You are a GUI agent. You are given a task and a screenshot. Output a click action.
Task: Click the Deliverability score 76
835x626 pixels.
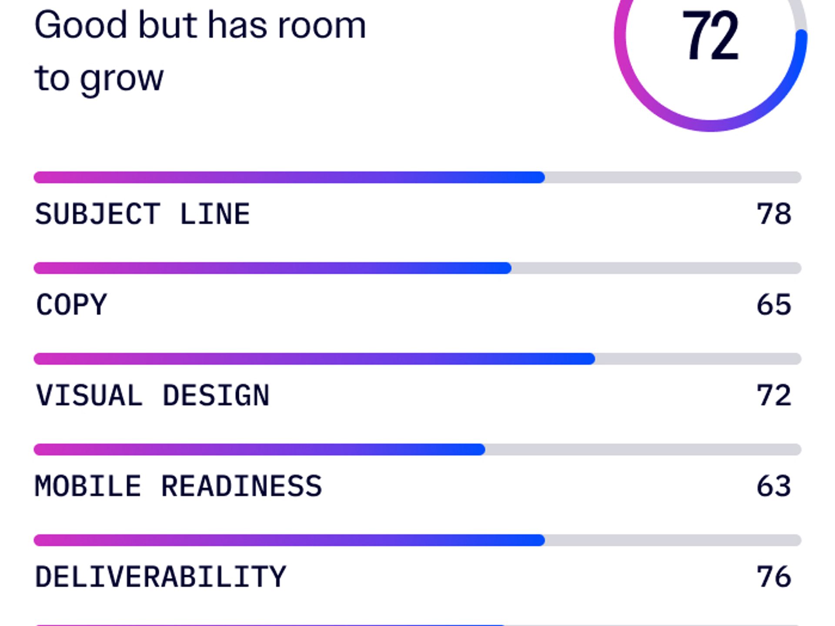774,577
